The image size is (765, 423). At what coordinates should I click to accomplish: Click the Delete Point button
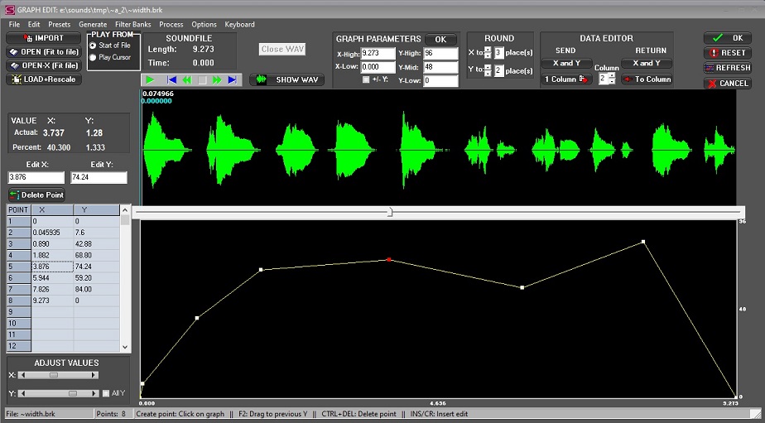point(36,195)
